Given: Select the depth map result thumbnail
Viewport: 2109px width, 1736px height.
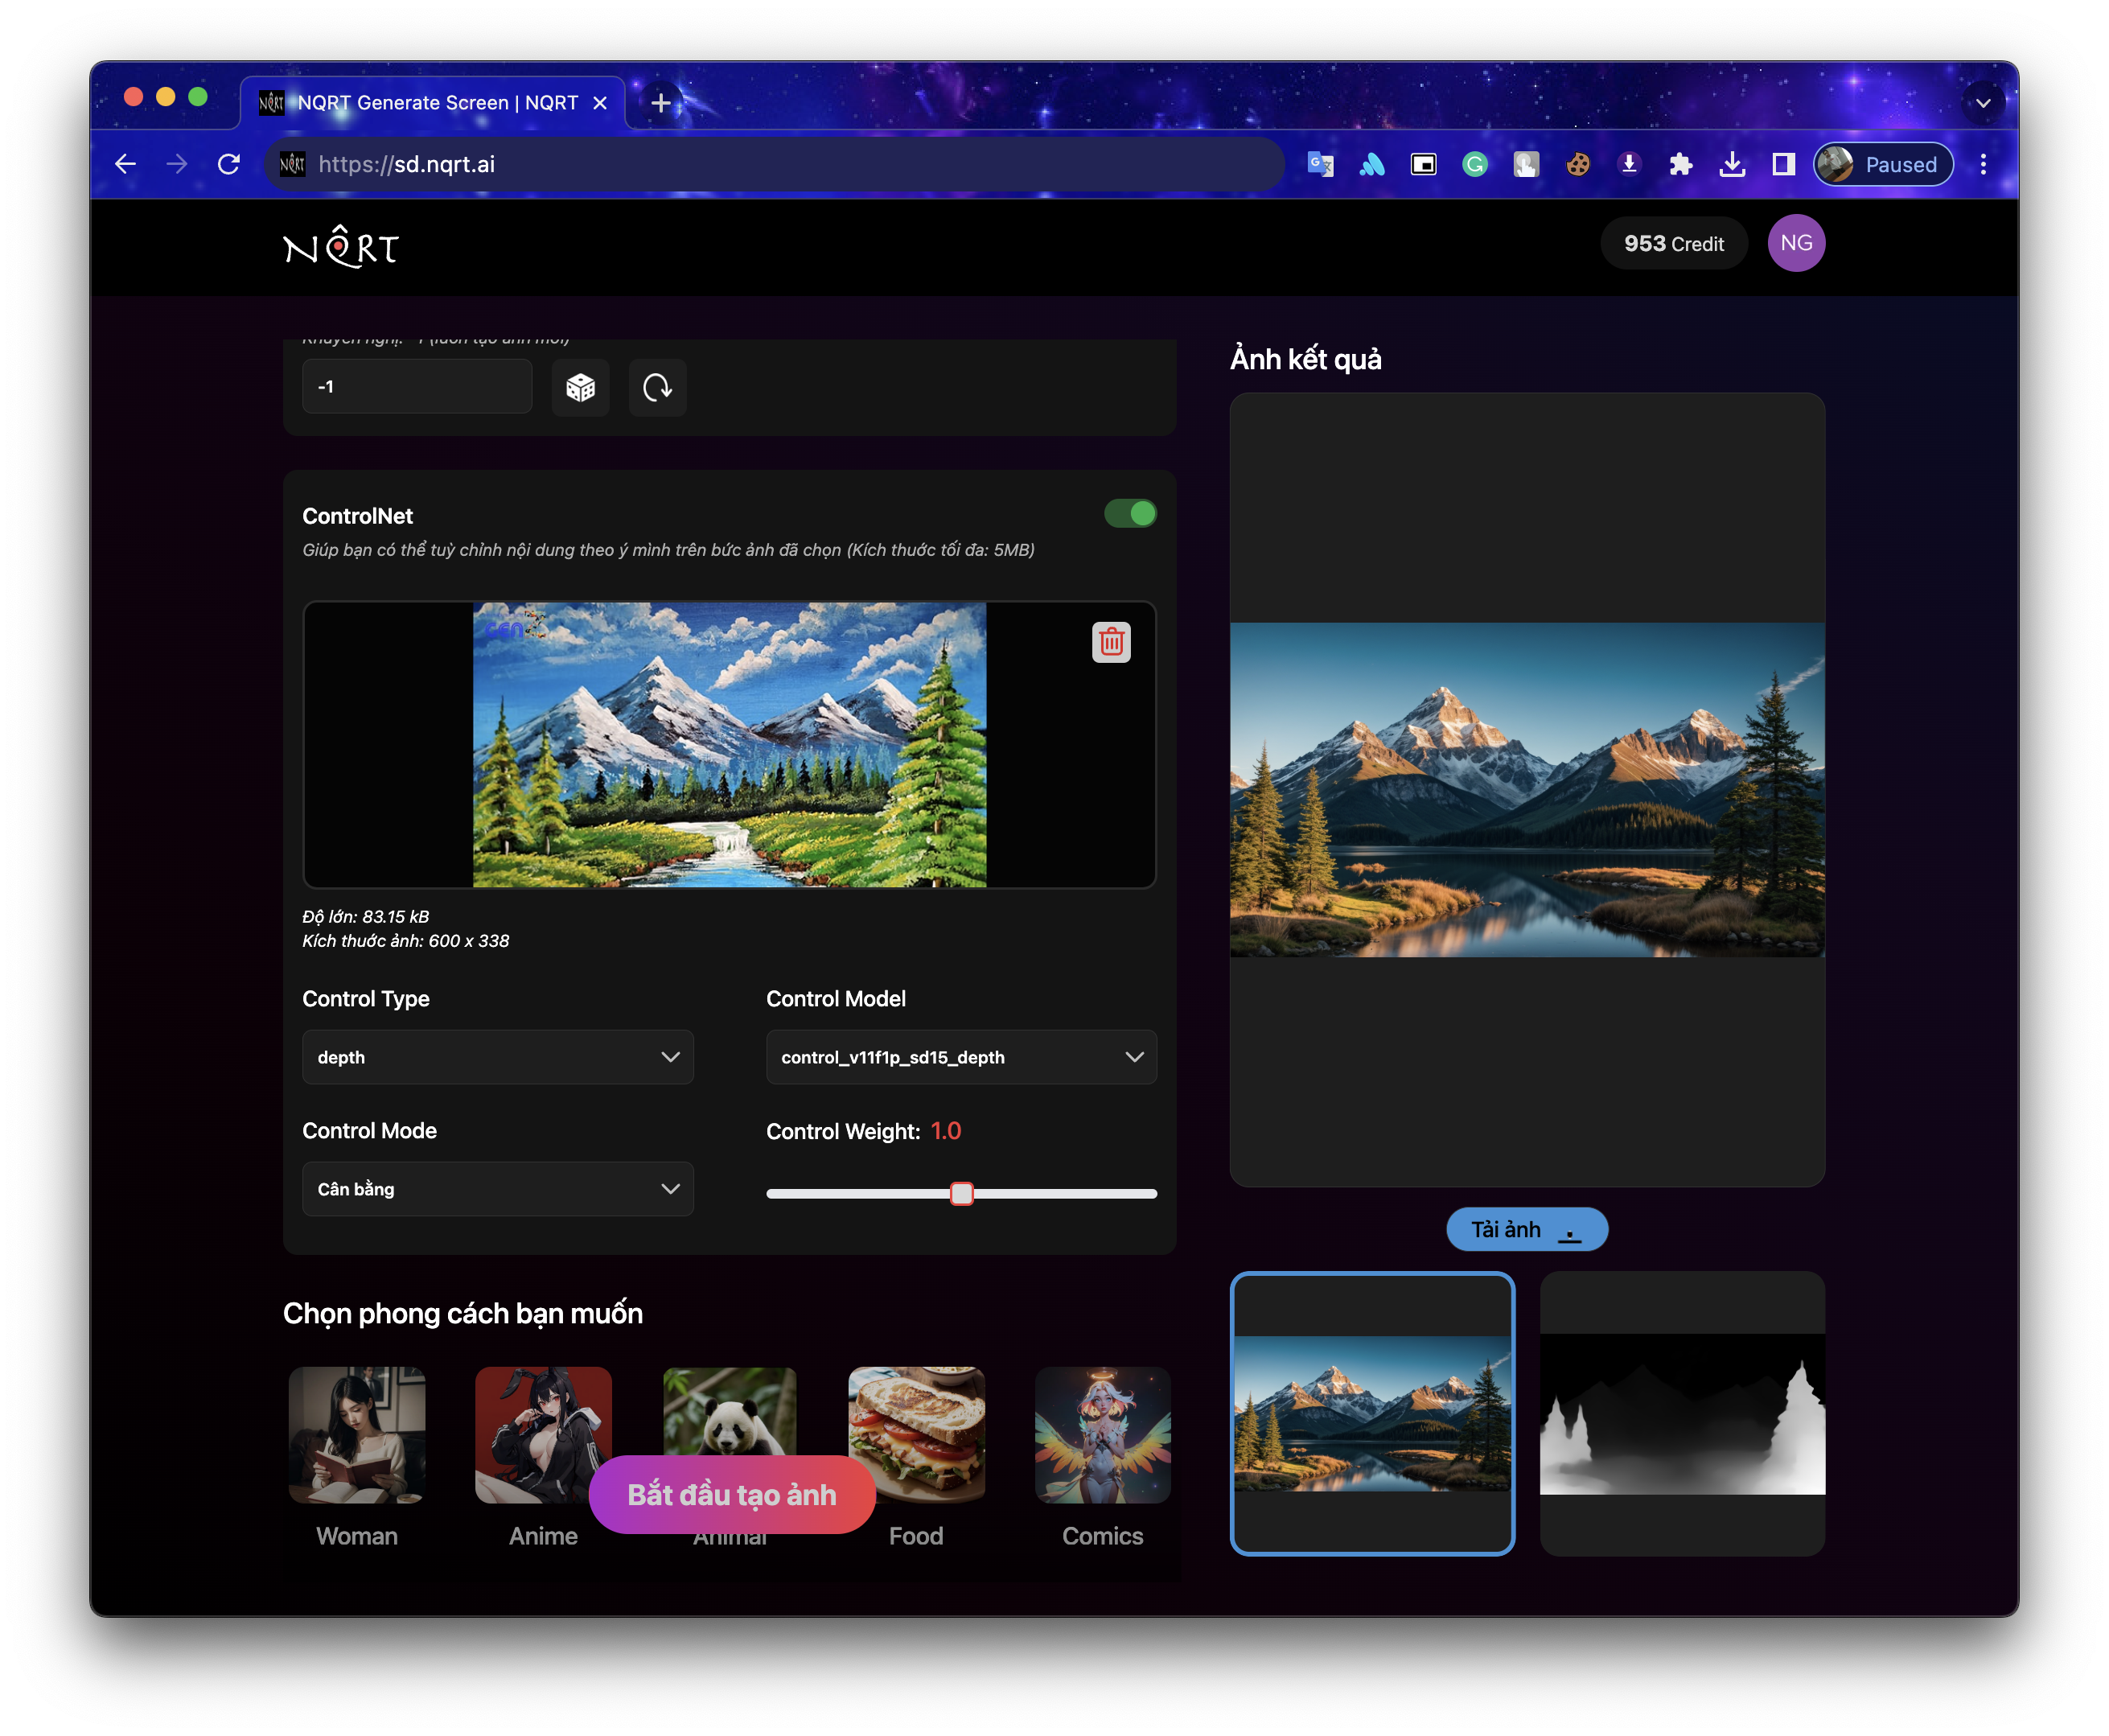Looking at the screenshot, I should (1682, 1413).
